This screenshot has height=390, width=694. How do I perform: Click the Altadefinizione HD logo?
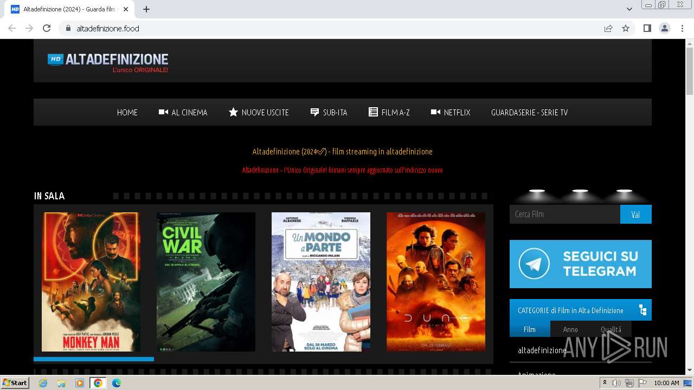tap(108, 63)
